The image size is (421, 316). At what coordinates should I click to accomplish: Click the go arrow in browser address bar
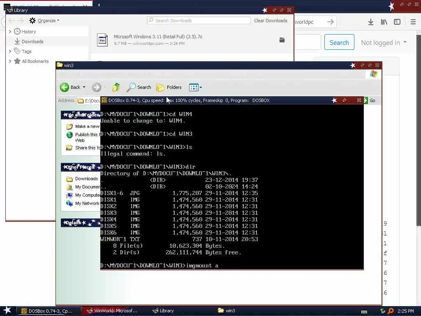pos(331,22)
